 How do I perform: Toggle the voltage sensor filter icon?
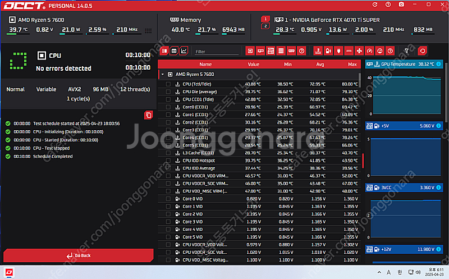[328, 51]
